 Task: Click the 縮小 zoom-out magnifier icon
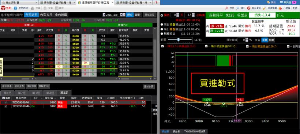[x=238, y=8]
